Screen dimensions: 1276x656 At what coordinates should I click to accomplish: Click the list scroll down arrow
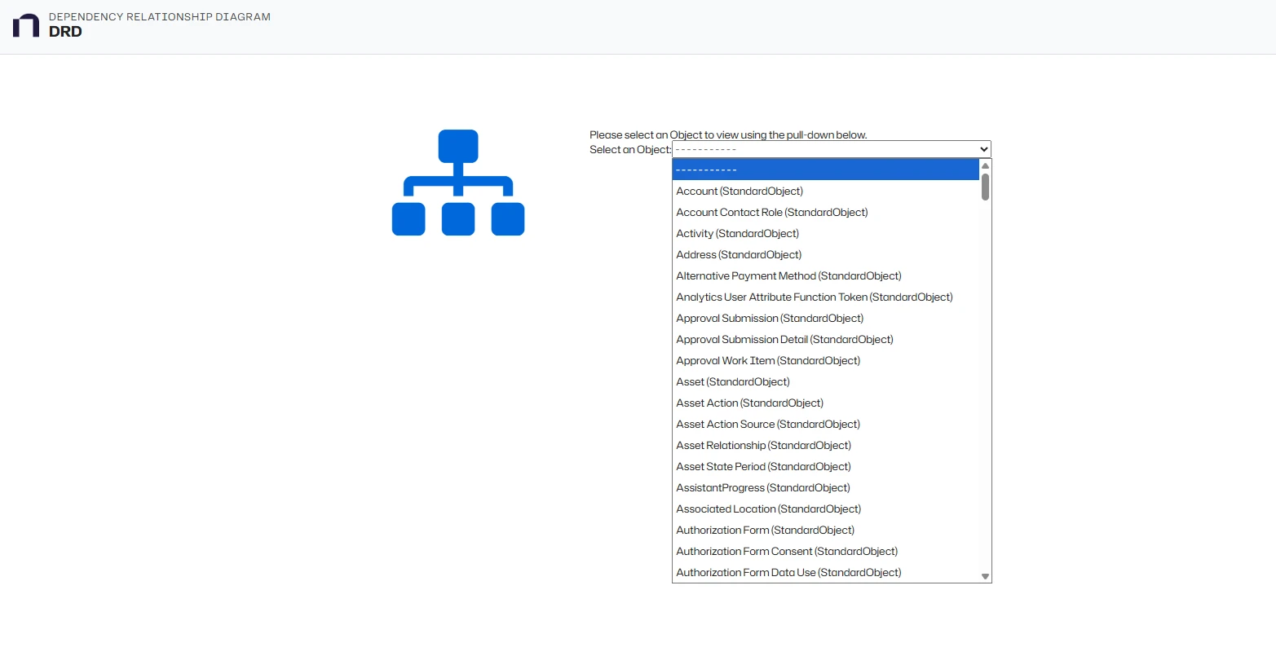[x=985, y=576]
